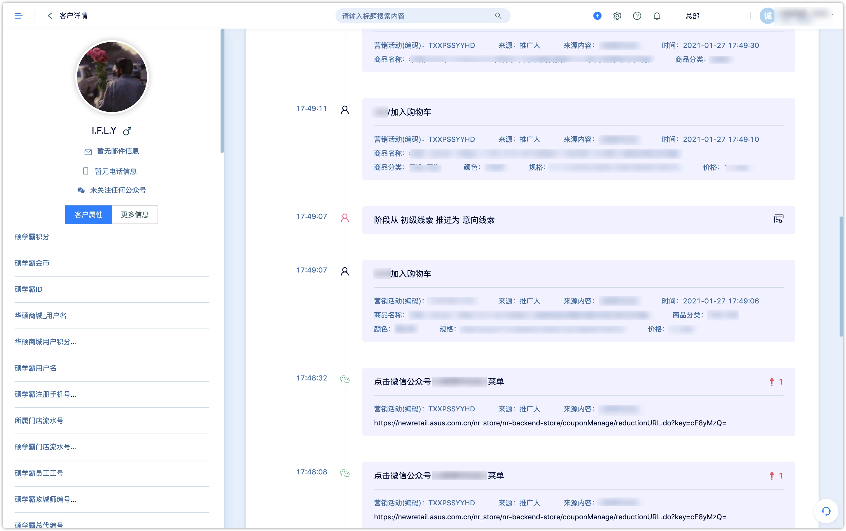Switch to the 更多信息 tab
This screenshot has width=846, height=531.
(x=135, y=214)
